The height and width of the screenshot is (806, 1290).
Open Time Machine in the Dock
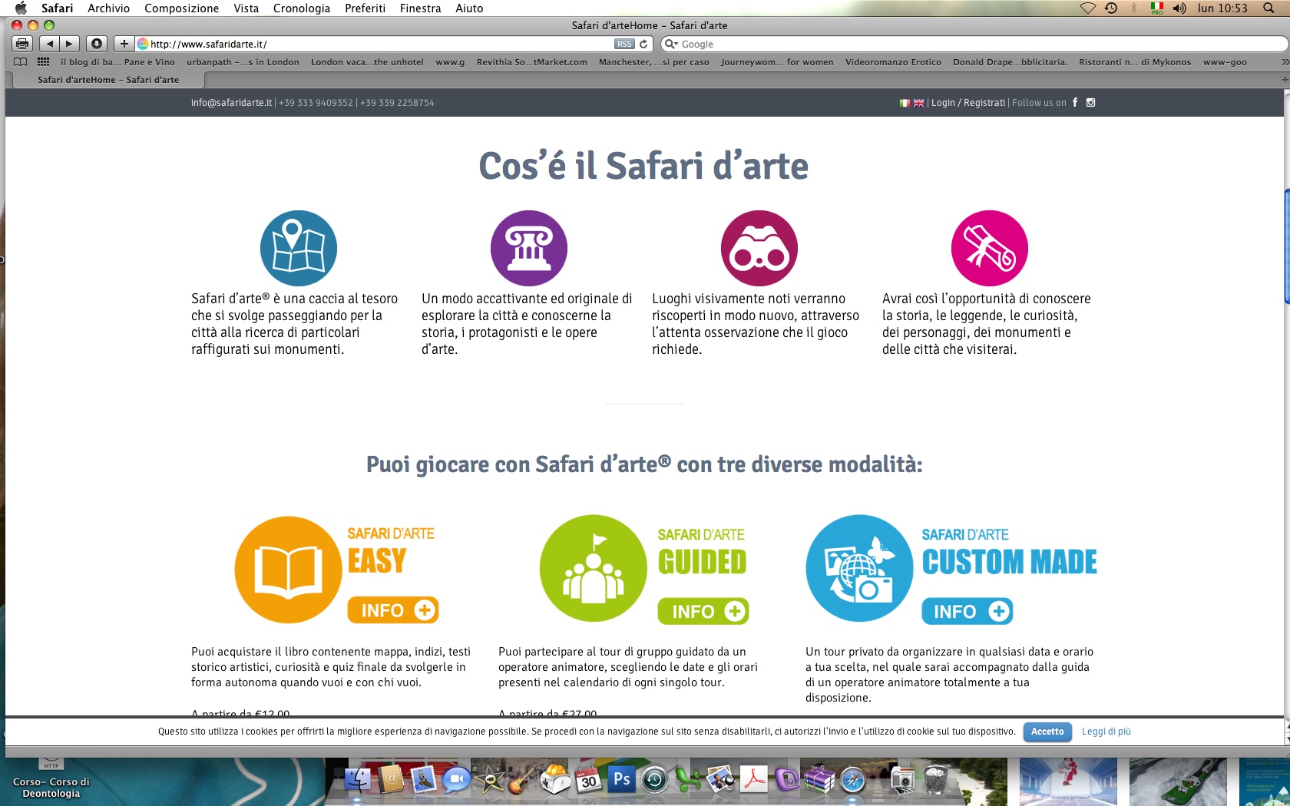[x=654, y=780]
